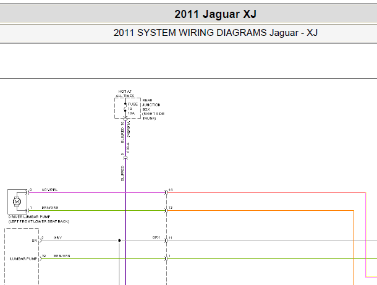Screen dimensions: 377x285
Task: Click the "REAR JUNCTION BOX (RIGHT SIDE TRUNK)" label
Action: pos(153,109)
